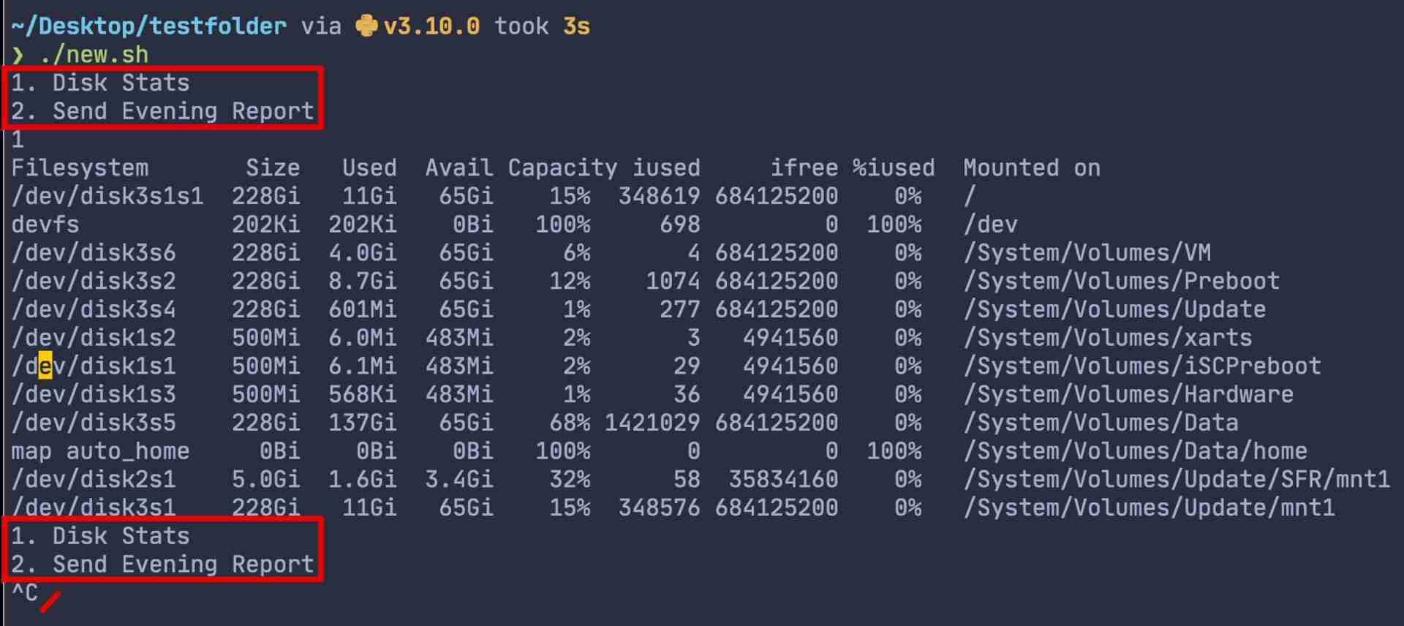Image resolution: width=1404 pixels, height=626 pixels.
Task: Click the Avail column header
Action: [x=459, y=168]
